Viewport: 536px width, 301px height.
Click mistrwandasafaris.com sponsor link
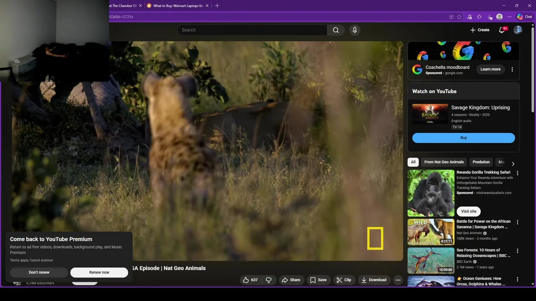click(x=493, y=193)
